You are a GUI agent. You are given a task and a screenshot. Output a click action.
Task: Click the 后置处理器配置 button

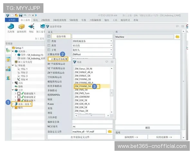pyautogui.click(x=58, y=59)
